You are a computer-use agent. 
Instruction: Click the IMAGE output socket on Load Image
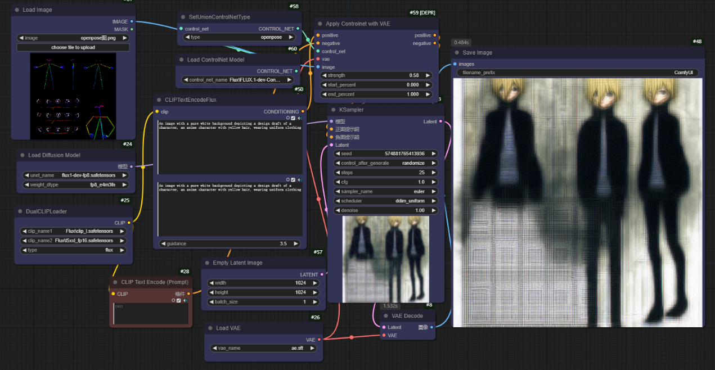point(132,22)
